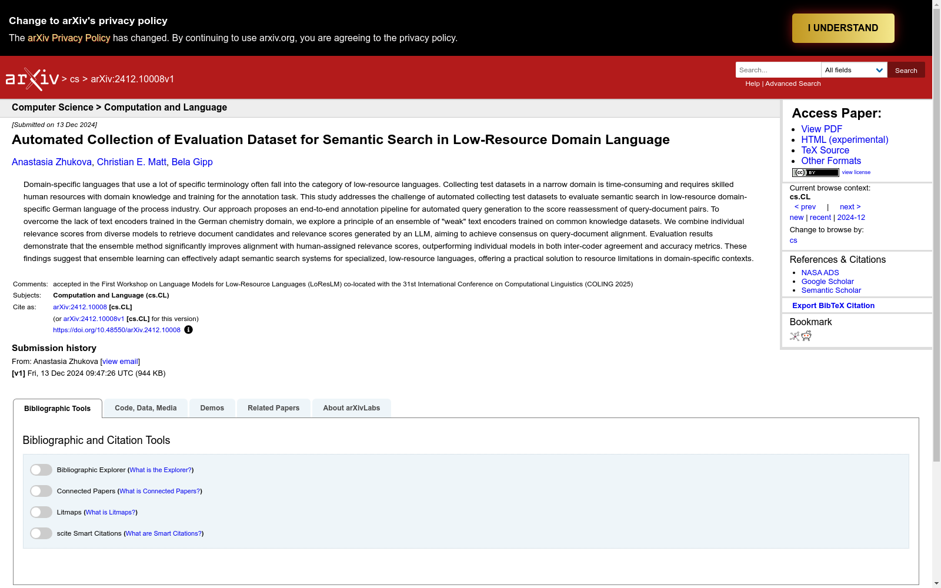Click Export BibTeX Citation
The height and width of the screenshot is (588, 941).
pos(833,306)
